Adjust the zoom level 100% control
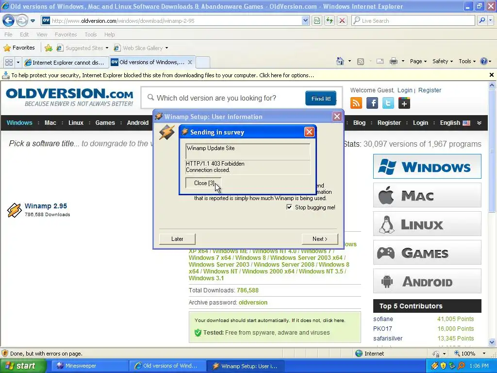Screen dimensions: 497x373 coord(470,354)
